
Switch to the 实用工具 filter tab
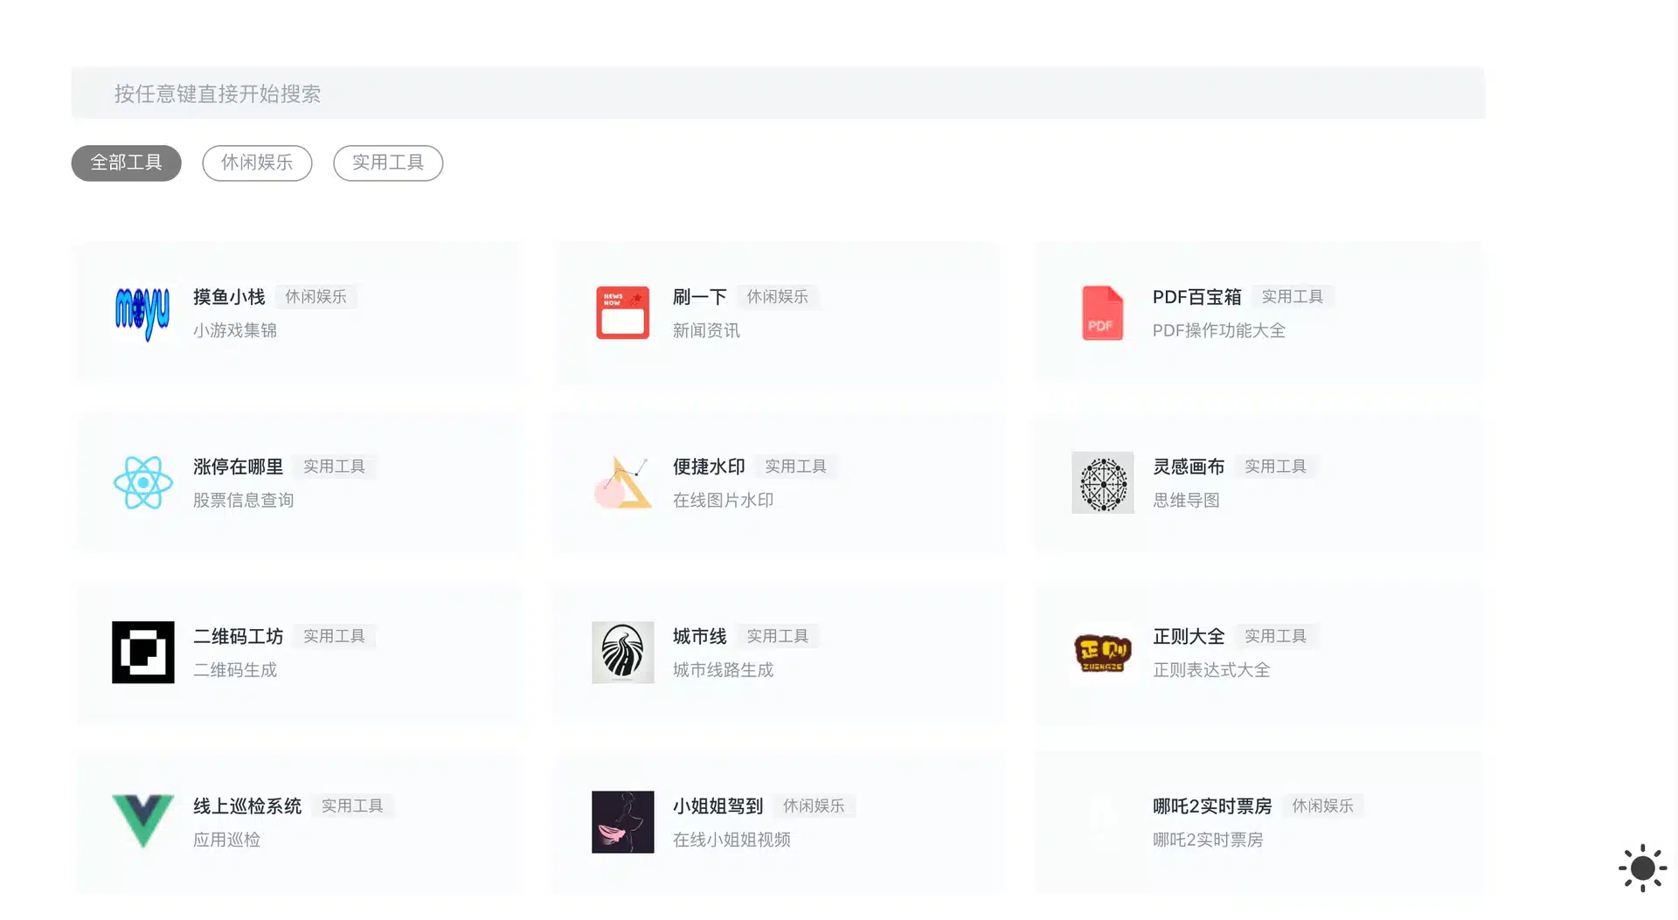coord(387,163)
